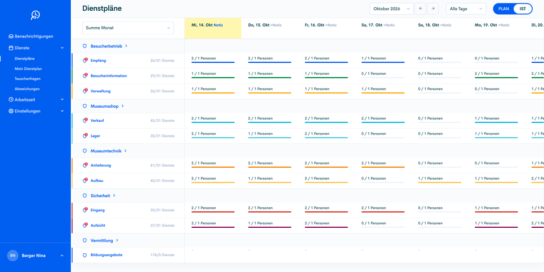Collapse the Dienste sidebar menu chevron
Image resolution: width=544 pixels, height=272 pixels.
pyautogui.click(x=62, y=48)
